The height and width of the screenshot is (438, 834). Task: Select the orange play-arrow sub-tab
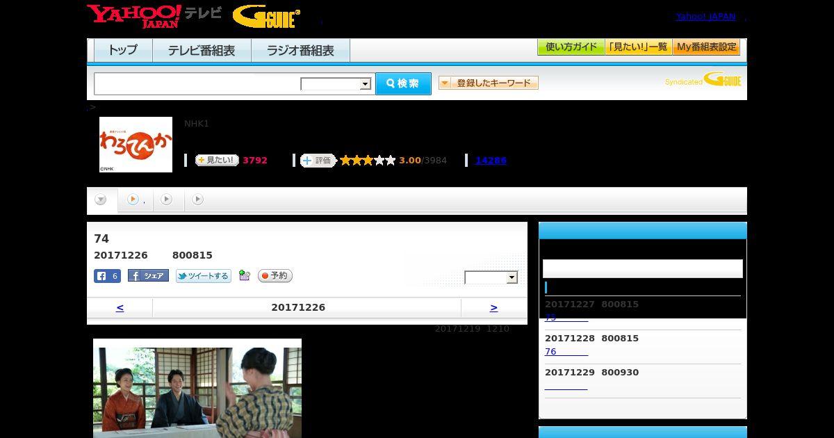136,200
